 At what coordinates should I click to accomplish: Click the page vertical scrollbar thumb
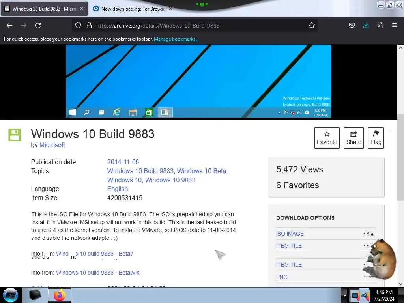tap(400, 157)
